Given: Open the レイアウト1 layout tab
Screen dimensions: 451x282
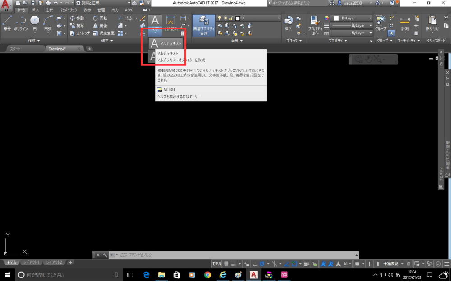Looking at the screenshot, I should coord(31,263).
